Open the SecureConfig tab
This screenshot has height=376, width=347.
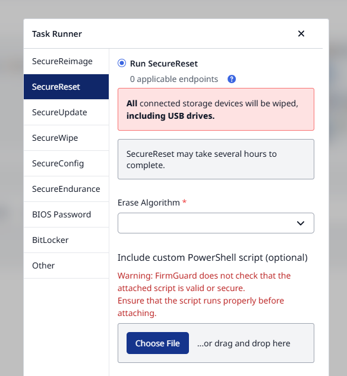point(66,163)
